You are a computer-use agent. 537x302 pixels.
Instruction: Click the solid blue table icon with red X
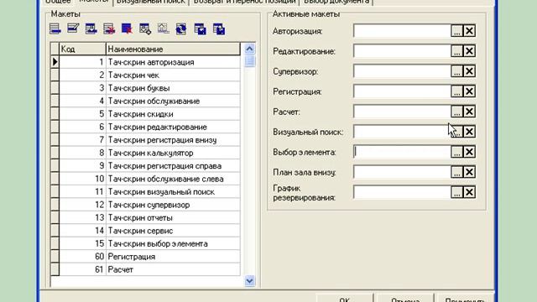coord(127,29)
